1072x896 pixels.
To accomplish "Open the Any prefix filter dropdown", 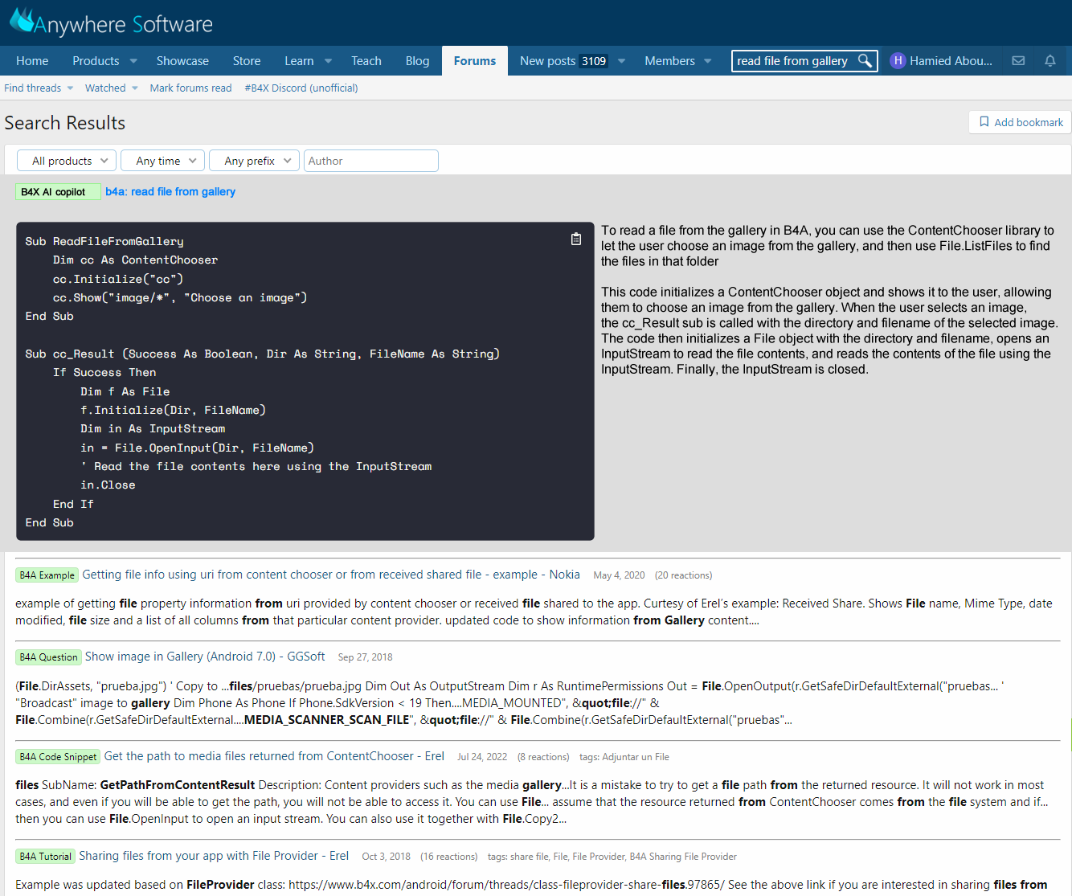I will (x=254, y=161).
